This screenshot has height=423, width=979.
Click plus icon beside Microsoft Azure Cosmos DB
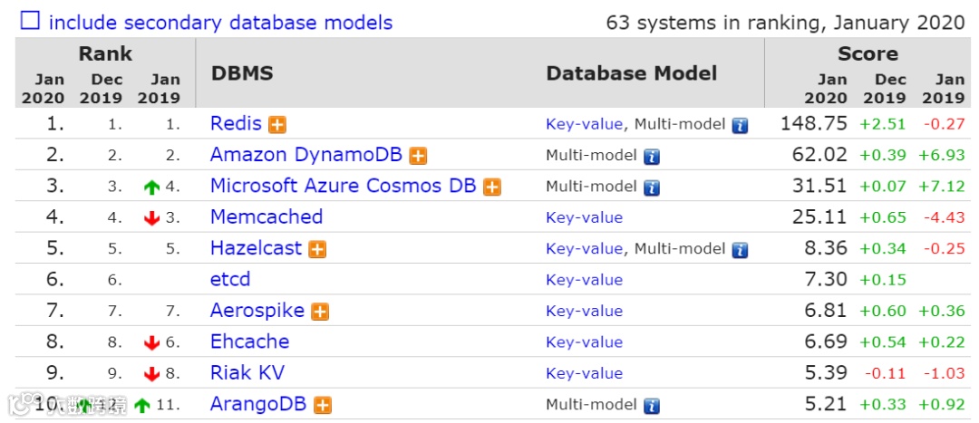pyautogui.click(x=491, y=187)
